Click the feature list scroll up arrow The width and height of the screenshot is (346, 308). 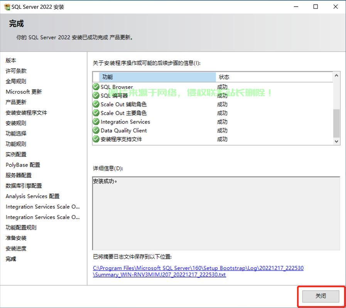(336, 75)
